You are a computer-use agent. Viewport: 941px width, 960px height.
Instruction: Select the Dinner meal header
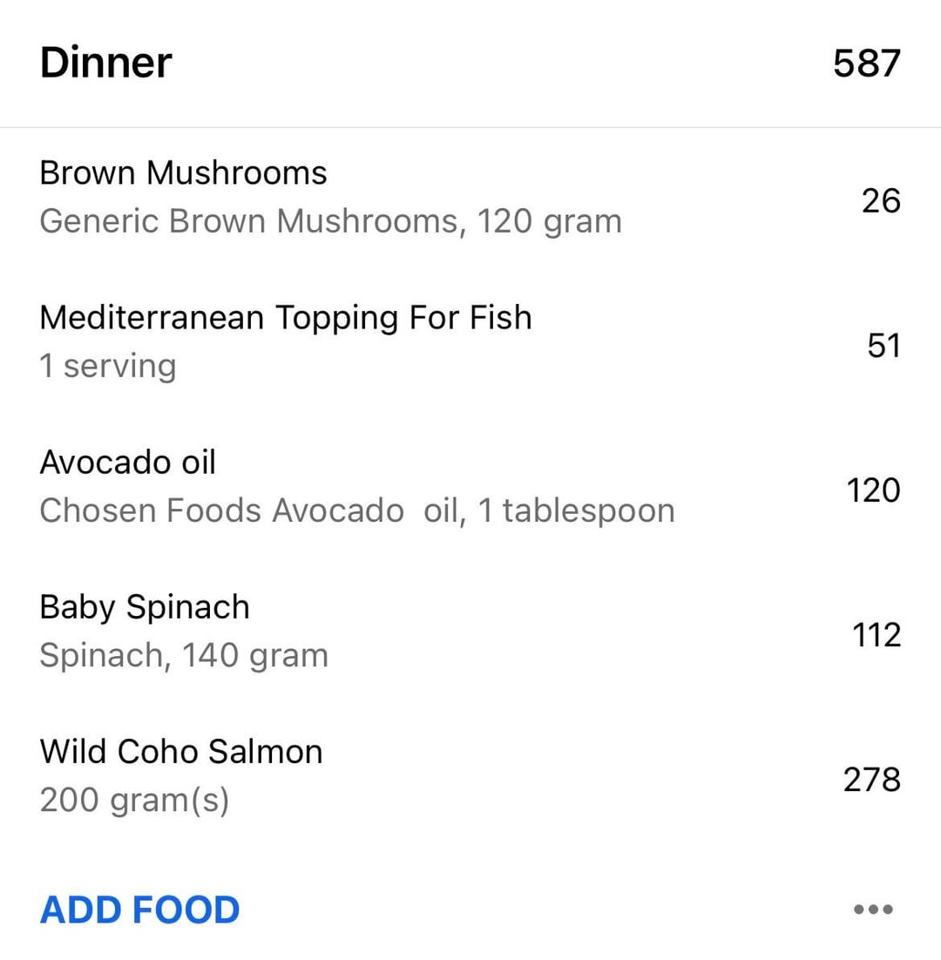coord(106,63)
